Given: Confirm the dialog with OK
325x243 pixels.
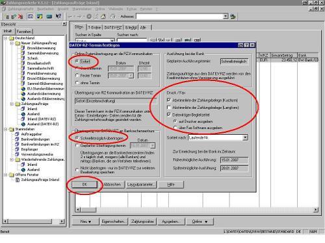Looking at the screenshot, I should 84,184.
